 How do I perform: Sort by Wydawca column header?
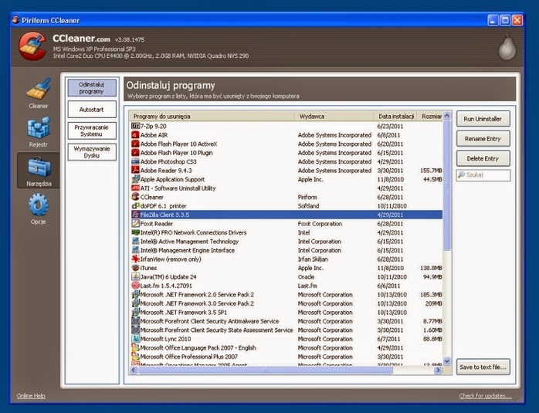[x=334, y=117]
